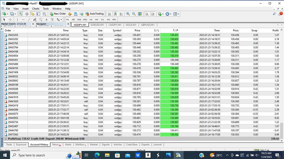The height and width of the screenshot is (159, 284).
Task: Click the Windows Start button
Action: [5, 155]
